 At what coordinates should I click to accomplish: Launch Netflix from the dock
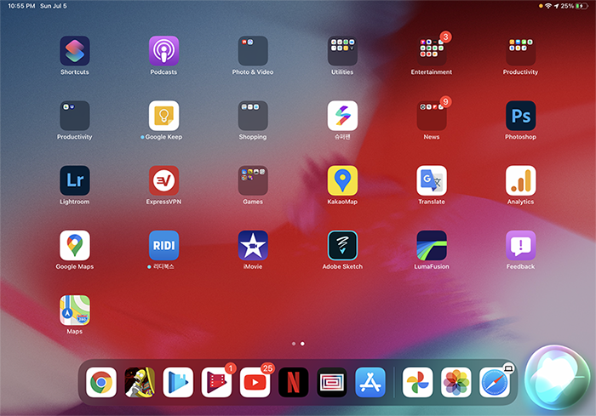(293, 382)
